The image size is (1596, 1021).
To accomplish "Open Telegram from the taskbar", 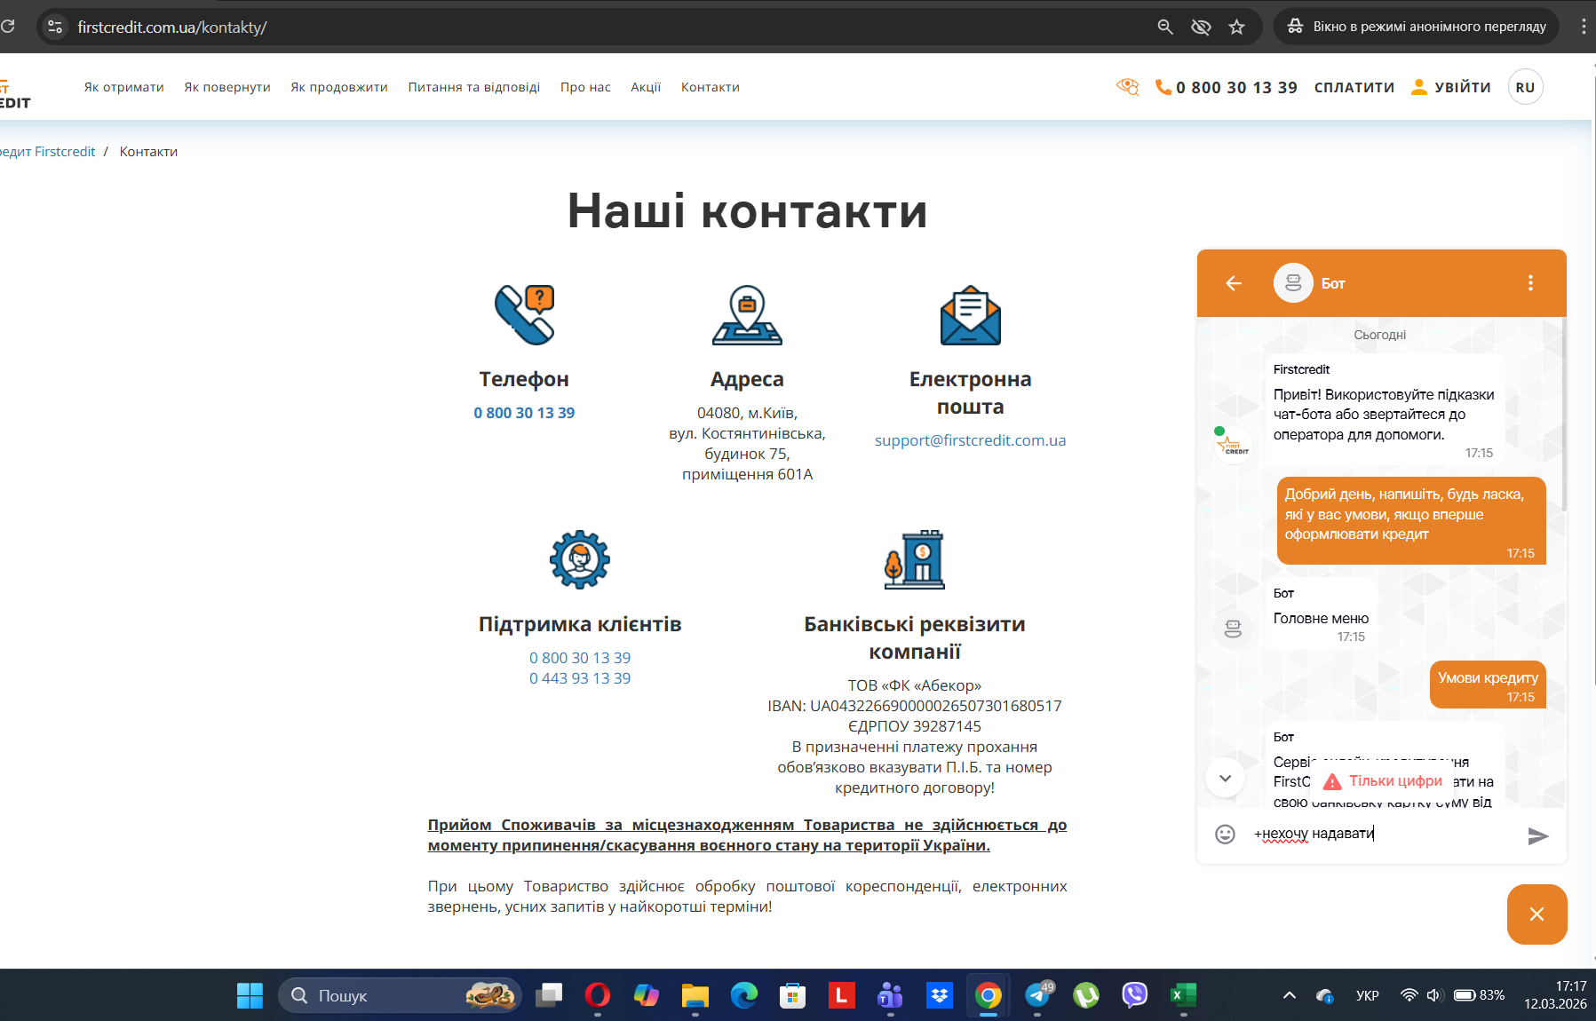I will tap(1037, 995).
